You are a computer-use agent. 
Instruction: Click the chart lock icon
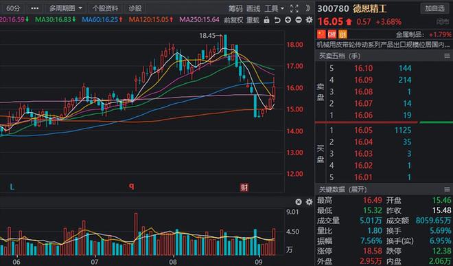[x=267, y=20]
